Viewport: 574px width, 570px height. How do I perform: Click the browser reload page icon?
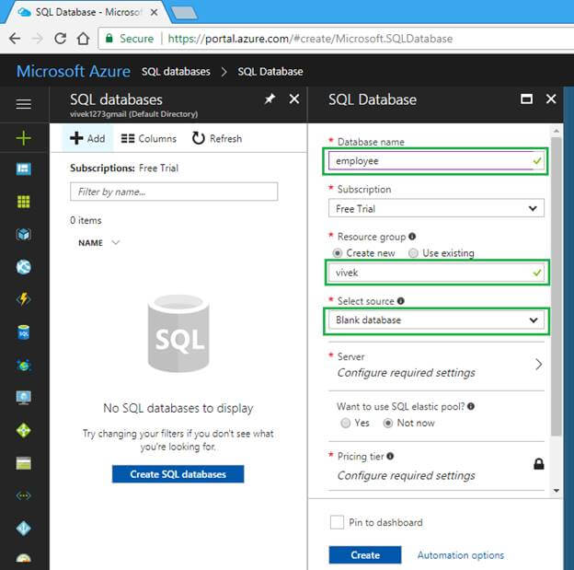(x=61, y=39)
